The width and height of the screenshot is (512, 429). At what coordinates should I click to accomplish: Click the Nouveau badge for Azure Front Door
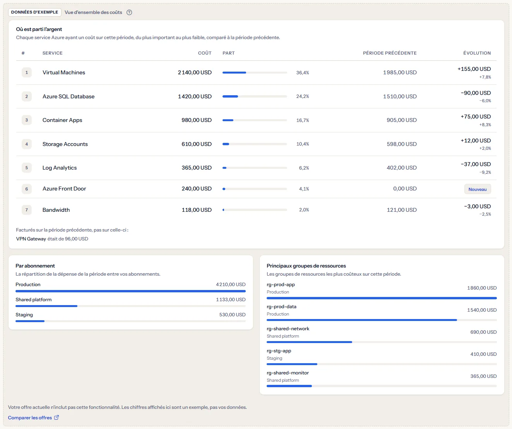point(478,189)
